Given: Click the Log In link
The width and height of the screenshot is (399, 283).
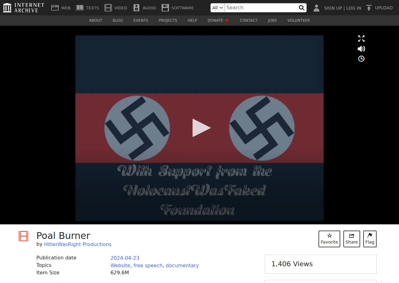Looking at the screenshot, I should click(354, 8).
